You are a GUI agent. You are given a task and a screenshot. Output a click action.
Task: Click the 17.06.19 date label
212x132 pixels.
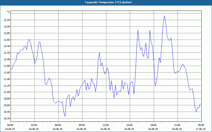coord(201,129)
